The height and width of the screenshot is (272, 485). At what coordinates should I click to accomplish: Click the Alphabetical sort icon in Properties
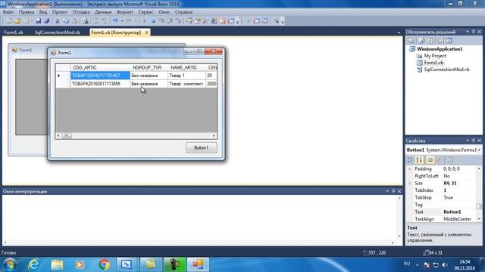419,159
